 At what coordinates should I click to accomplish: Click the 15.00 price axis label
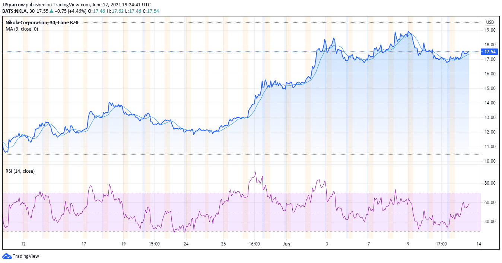click(x=490, y=88)
